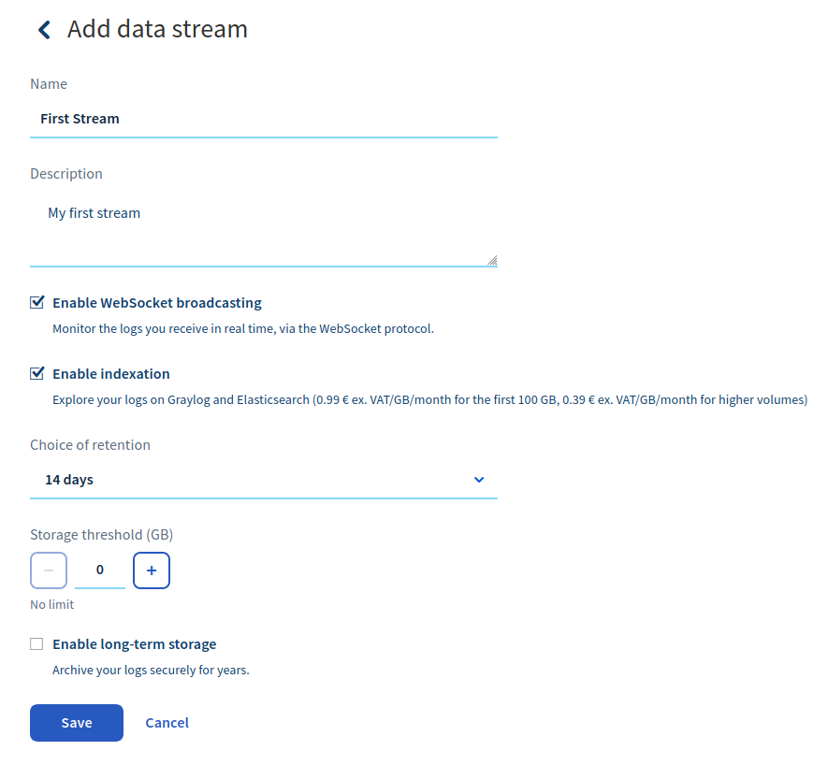Click the Cancel link
Viewport: 828px width, 765px height.
coord(167,723)
